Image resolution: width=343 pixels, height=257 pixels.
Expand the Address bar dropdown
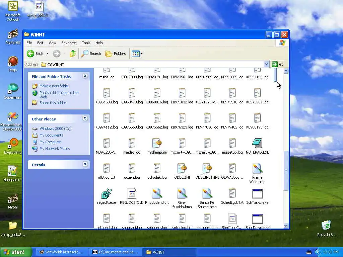pyautogui.click(x=266, y=64)
